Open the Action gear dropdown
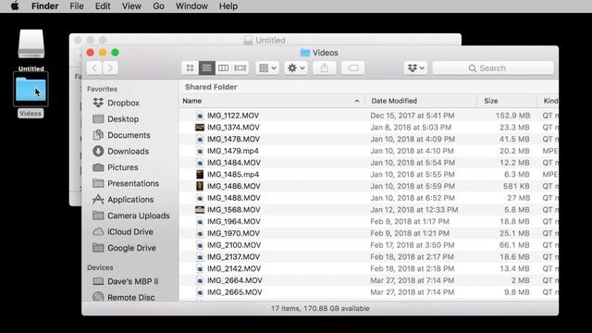The width and height of the screenshot is (592, 333). tap(296, 68)
